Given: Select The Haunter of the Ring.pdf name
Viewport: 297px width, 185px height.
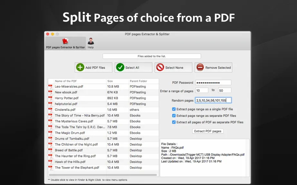Looking at the screenshot, I should click(x=75, y=156).
